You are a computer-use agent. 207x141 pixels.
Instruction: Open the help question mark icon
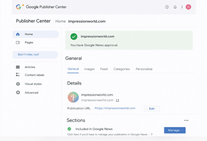tap(167, 7)
